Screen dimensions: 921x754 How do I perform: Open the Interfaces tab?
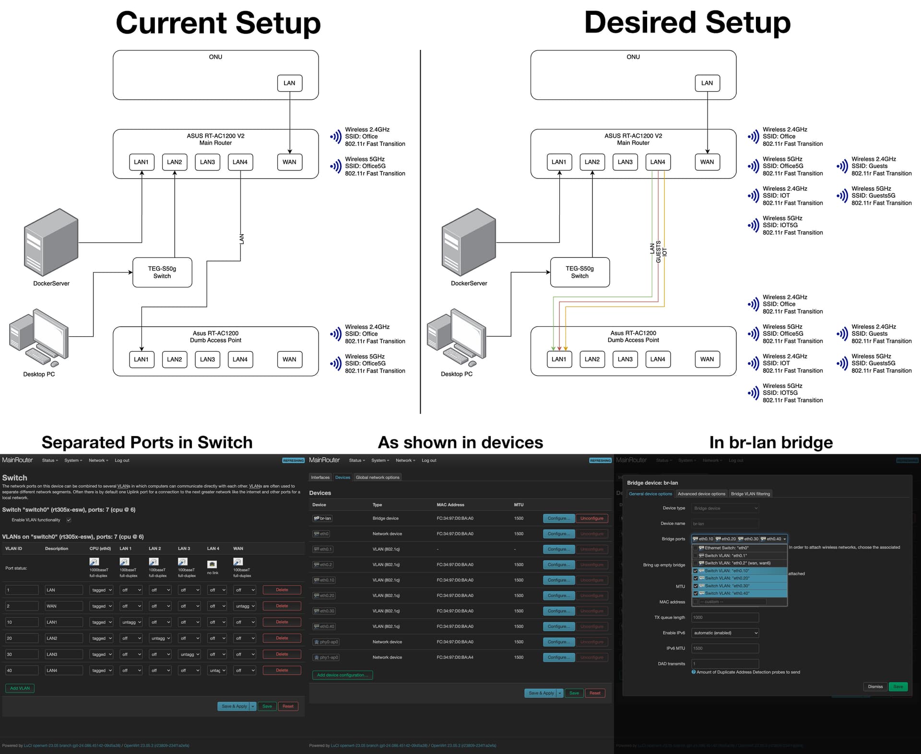[320, 477]
